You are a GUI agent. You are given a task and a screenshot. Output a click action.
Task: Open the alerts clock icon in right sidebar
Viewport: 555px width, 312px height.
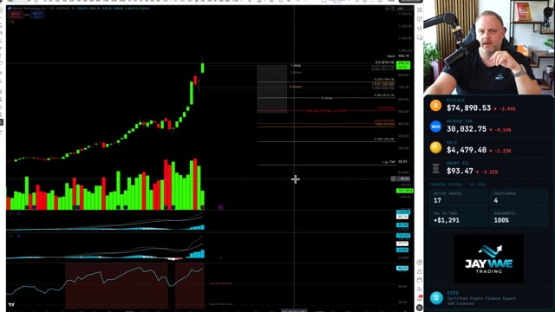[x=420, y=19]
